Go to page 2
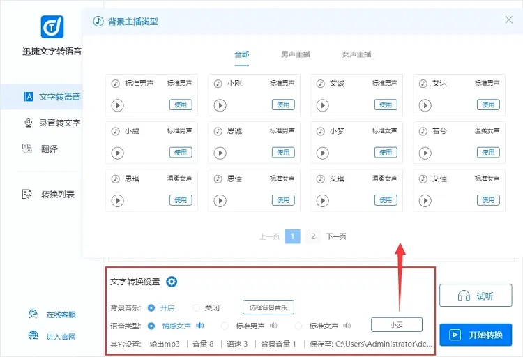523x357 pixels. pyautogui.click(x=313, y=236)
